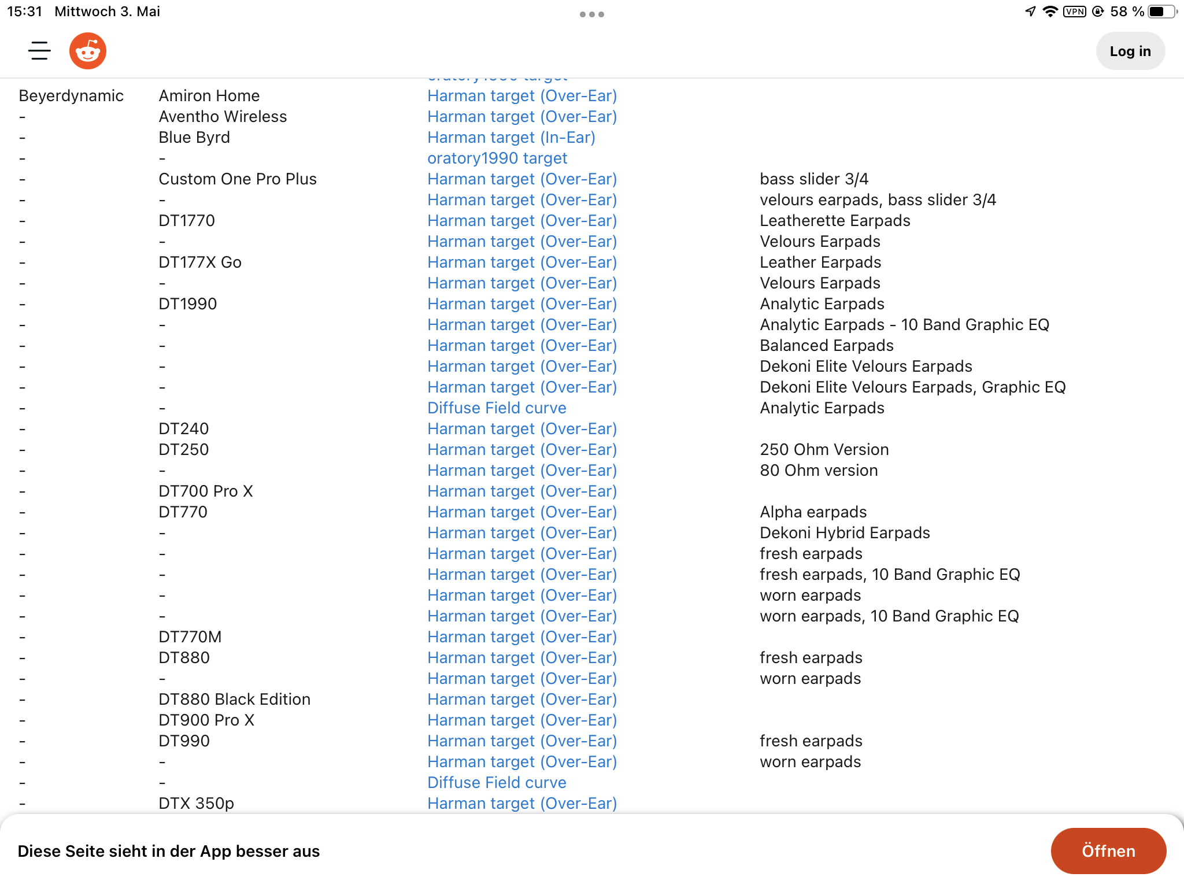Open Diffuse Field curve for Analytic Earpads
Screen dimensions: 1184x888
pos(497,408)
